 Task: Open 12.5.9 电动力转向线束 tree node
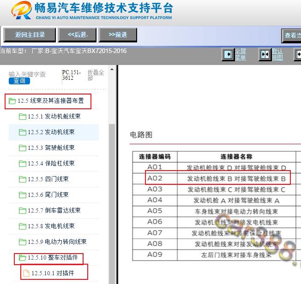pos(57,242)
